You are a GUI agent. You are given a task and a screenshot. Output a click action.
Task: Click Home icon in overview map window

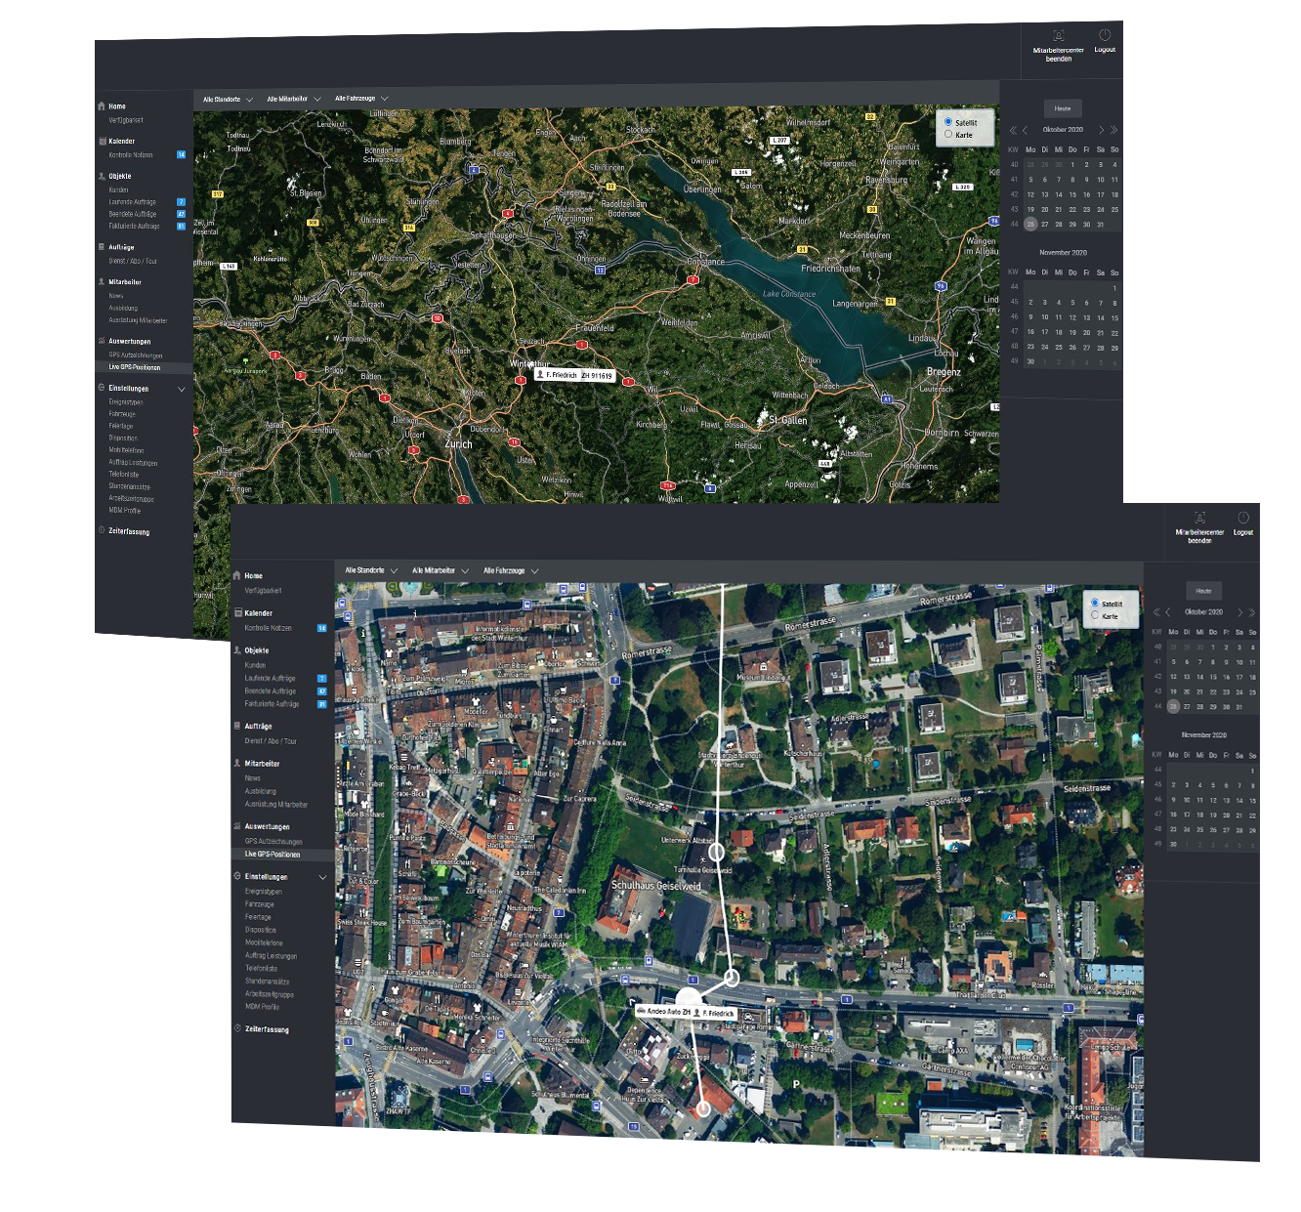pyautogui.click(x=102, y=105)
